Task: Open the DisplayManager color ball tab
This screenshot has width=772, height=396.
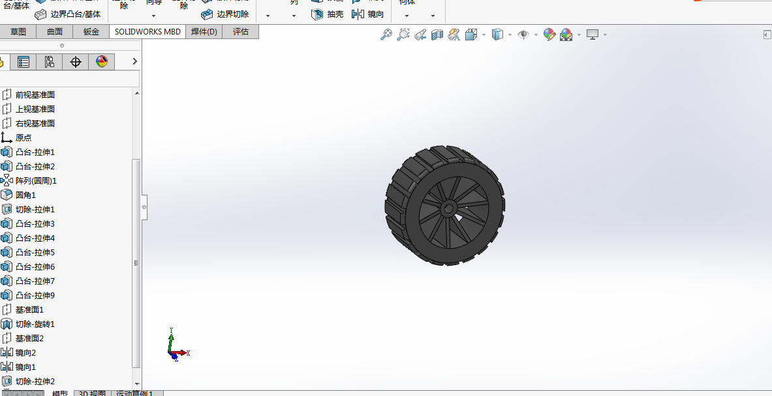Action: 101,62
